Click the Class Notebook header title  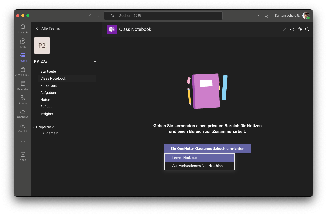[x=135, y=29]
